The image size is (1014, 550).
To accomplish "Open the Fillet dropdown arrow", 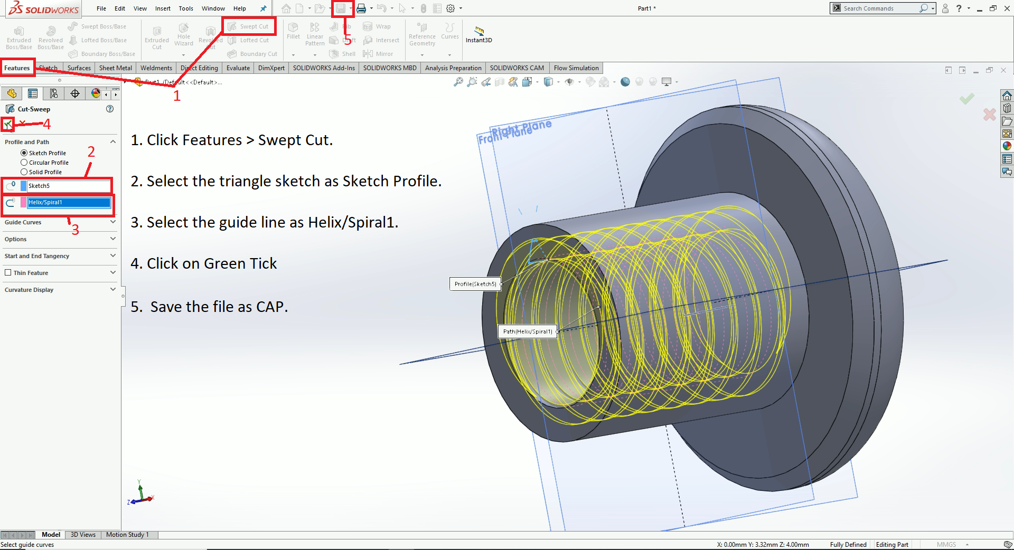I will coord(293,55).
